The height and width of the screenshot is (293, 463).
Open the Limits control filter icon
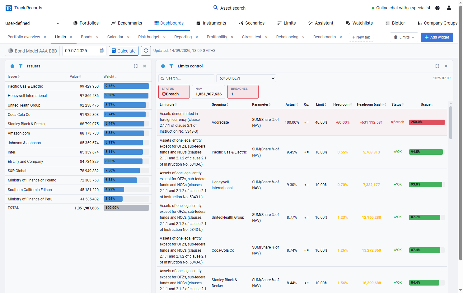click(x=171, y=66)
